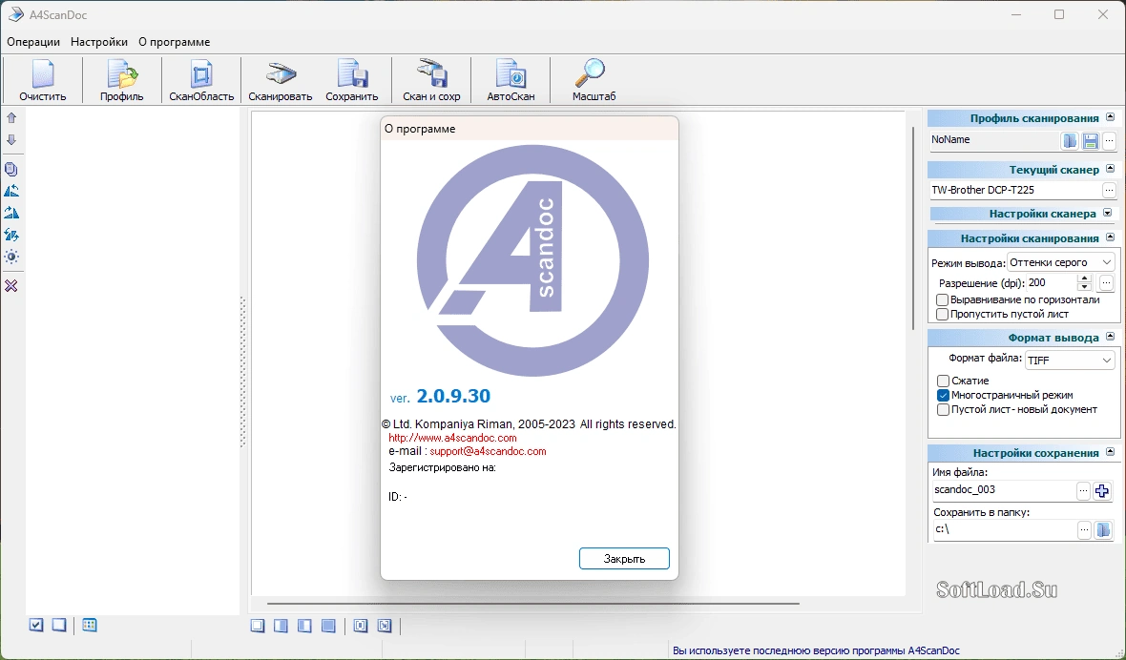Screen dimensions: 1126x660
Task: Open the Профиль toolbar button
Action: point(122,80)
